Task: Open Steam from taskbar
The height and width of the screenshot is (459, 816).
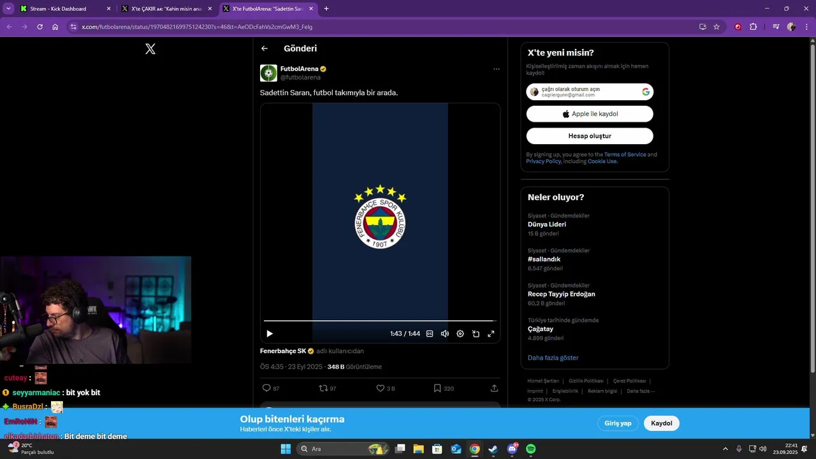Action: tap(493, 449)
